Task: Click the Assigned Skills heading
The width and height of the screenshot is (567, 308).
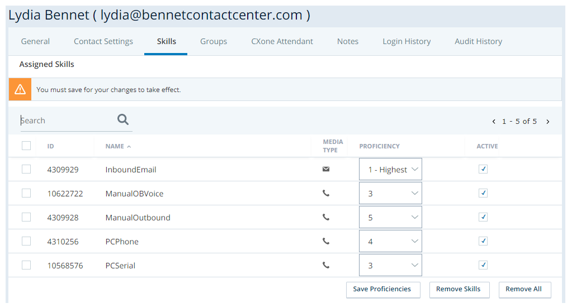Action: [46, 64]
